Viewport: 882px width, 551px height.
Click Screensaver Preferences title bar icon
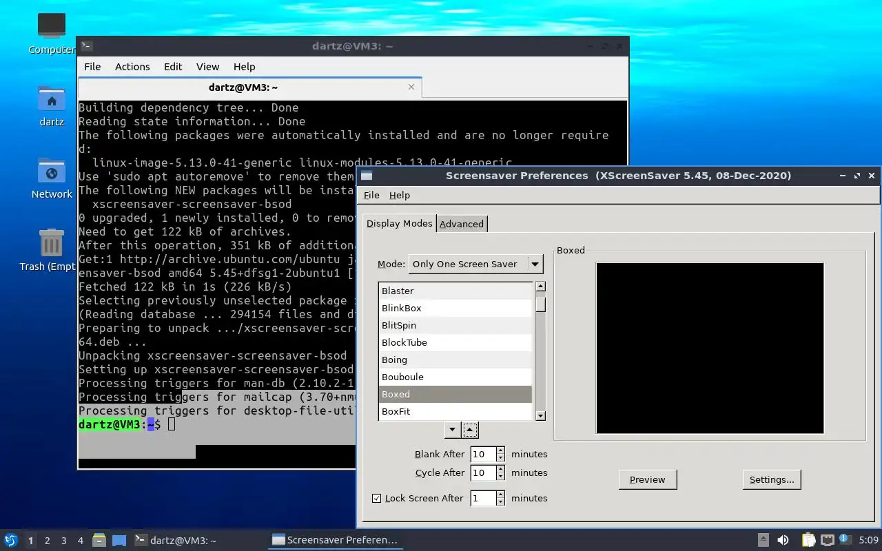point(367,176)
